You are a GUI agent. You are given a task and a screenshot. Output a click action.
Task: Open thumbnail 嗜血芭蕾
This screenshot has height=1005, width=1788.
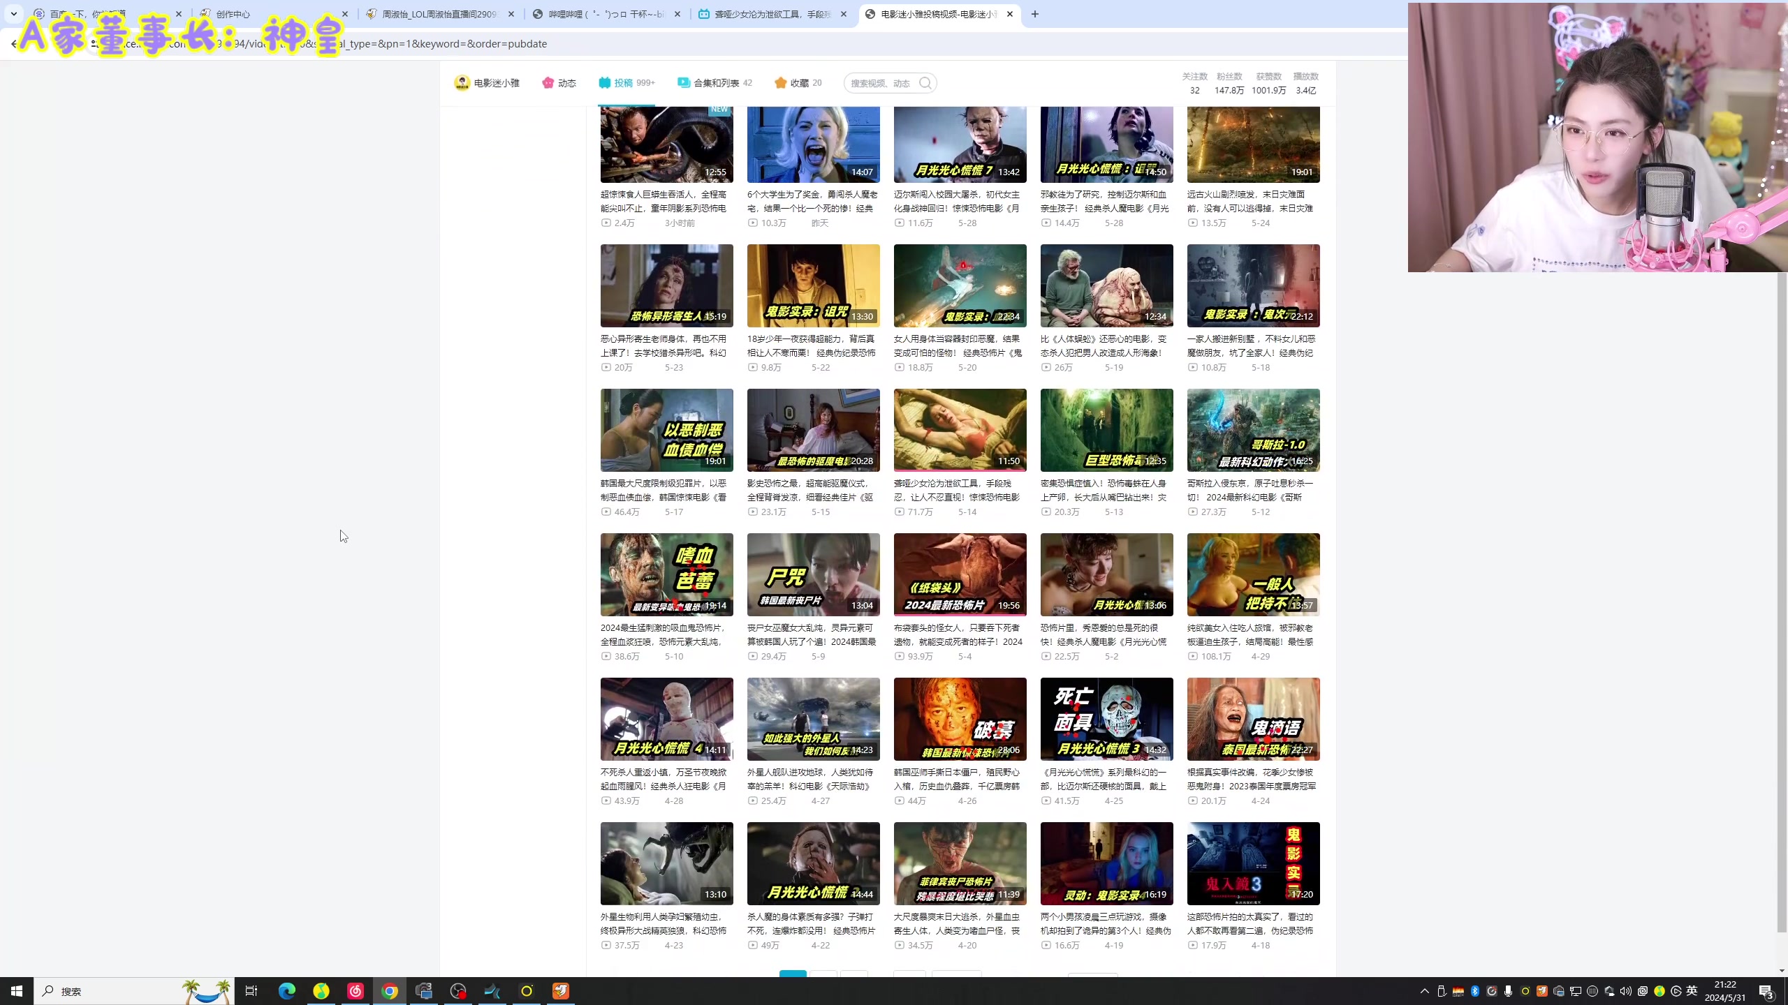666,574
